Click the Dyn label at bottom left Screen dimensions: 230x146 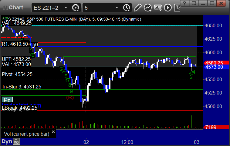(x=7, y=141)
